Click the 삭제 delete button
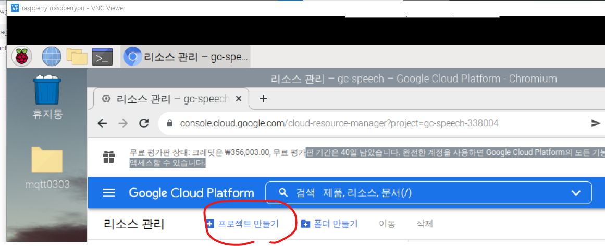 [x=425, y=224]
